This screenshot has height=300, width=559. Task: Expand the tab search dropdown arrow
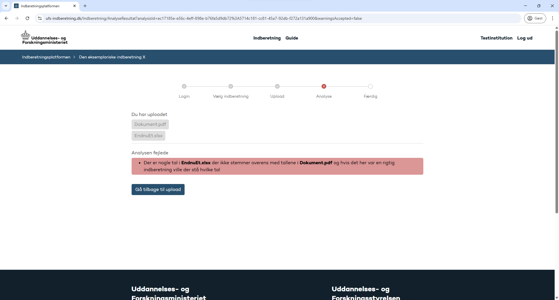6,6
